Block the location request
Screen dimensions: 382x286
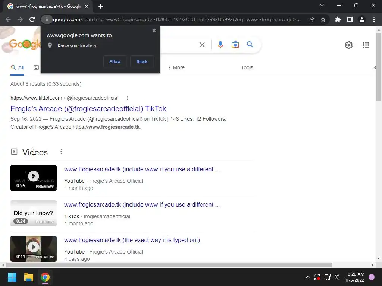click(142, 61)
